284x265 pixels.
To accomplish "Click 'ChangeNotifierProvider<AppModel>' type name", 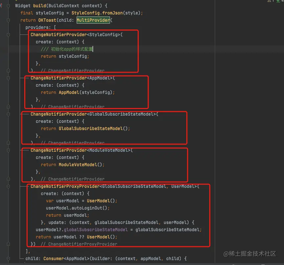I will tap(71, 78).
